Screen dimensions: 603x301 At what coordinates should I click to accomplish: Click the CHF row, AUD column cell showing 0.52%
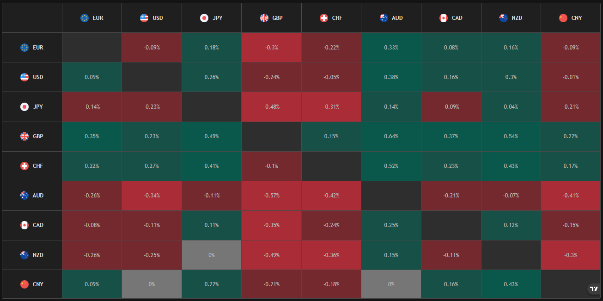pos(391,166)
